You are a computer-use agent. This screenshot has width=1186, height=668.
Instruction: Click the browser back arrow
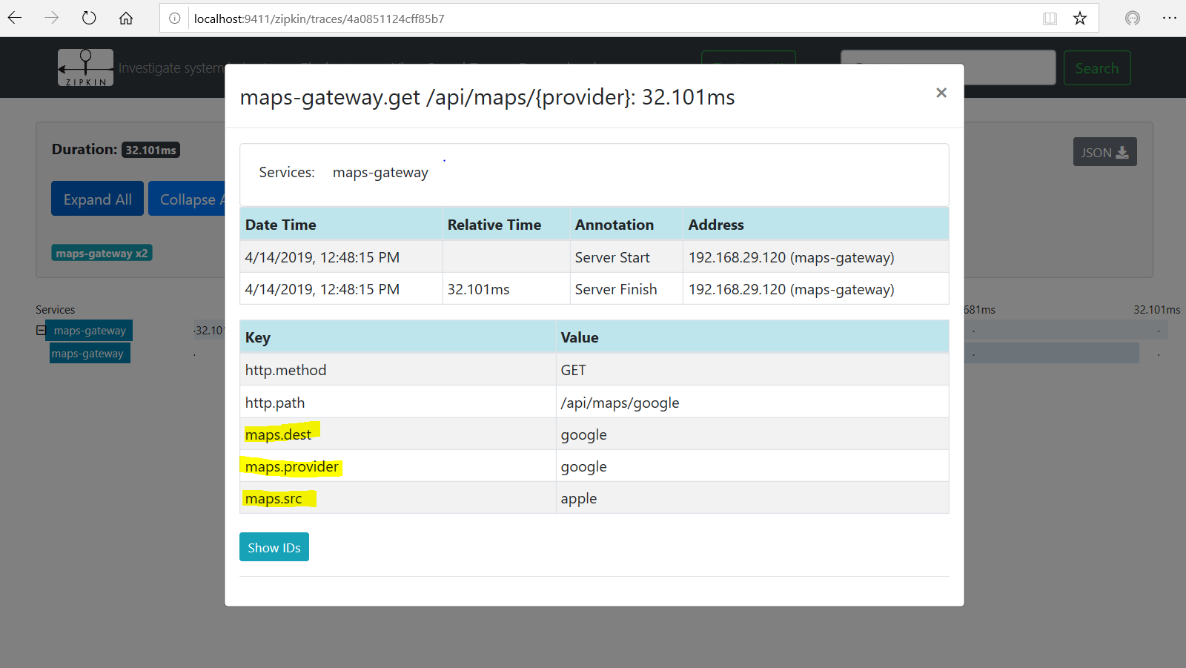[x=15, y=18]
